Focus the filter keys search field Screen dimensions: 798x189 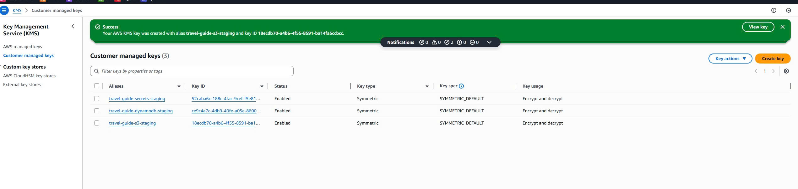(x=195, y=71)
